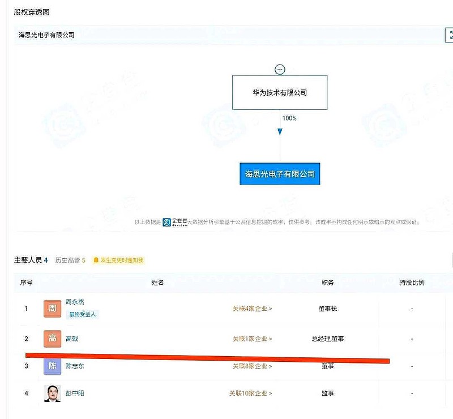
Task: Open 关联4家企业 link
Action: coord(252,309)
